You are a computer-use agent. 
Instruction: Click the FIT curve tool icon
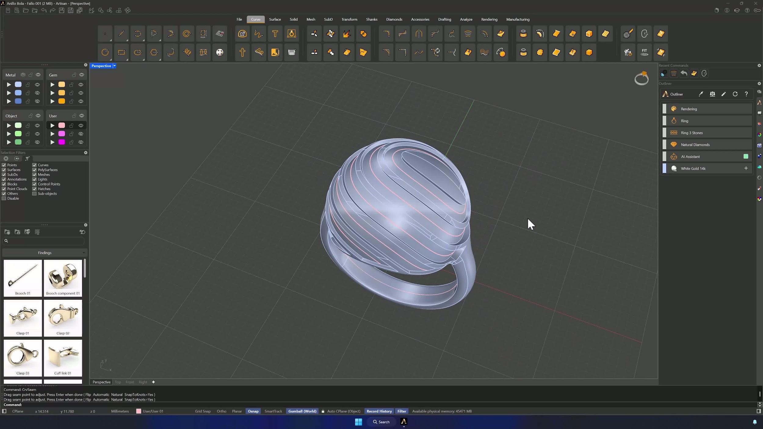coord(644,52)
